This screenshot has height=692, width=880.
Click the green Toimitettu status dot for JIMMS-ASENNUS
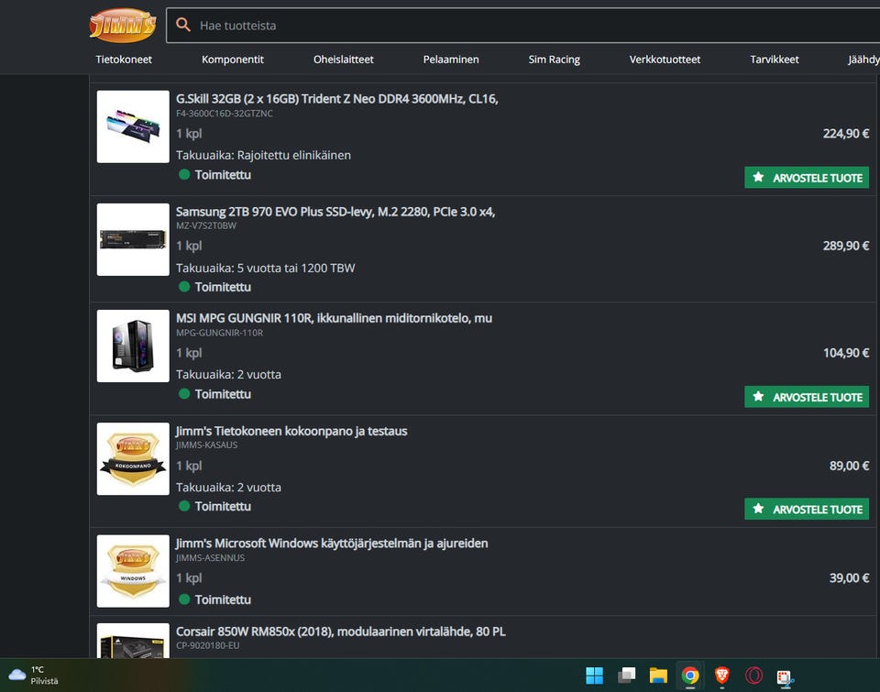(184, 599)
